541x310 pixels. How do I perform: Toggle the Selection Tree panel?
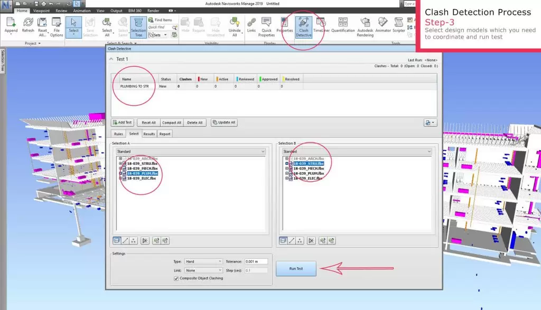pyautogui.click(x=138, y=26)
